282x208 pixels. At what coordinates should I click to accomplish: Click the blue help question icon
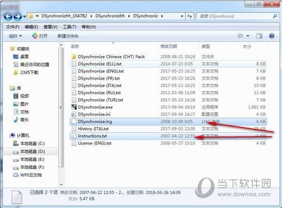point(272,36)
